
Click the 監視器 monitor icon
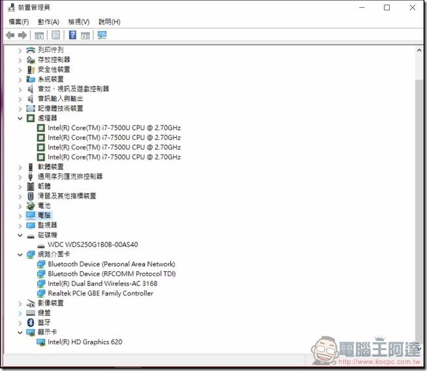tap(31, 225)
